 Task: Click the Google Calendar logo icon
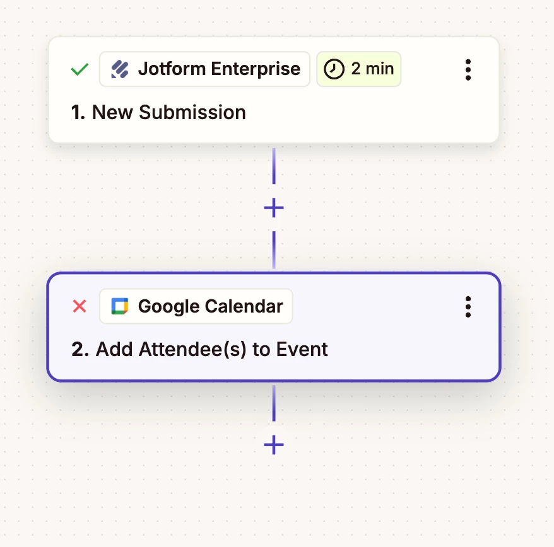[120, 306]
